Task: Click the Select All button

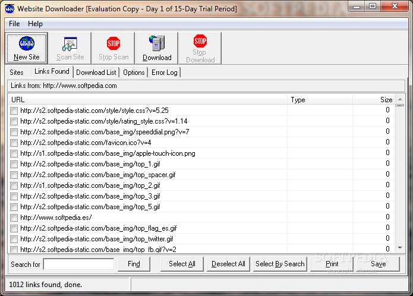Action: 182,264
